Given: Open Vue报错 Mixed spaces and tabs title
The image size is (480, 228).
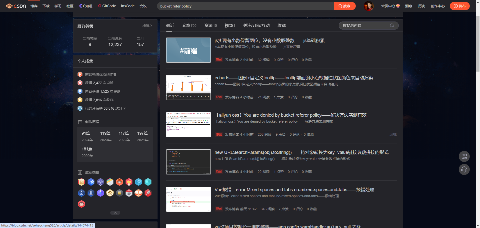Looking at the screenshot, I should (294, 190).
